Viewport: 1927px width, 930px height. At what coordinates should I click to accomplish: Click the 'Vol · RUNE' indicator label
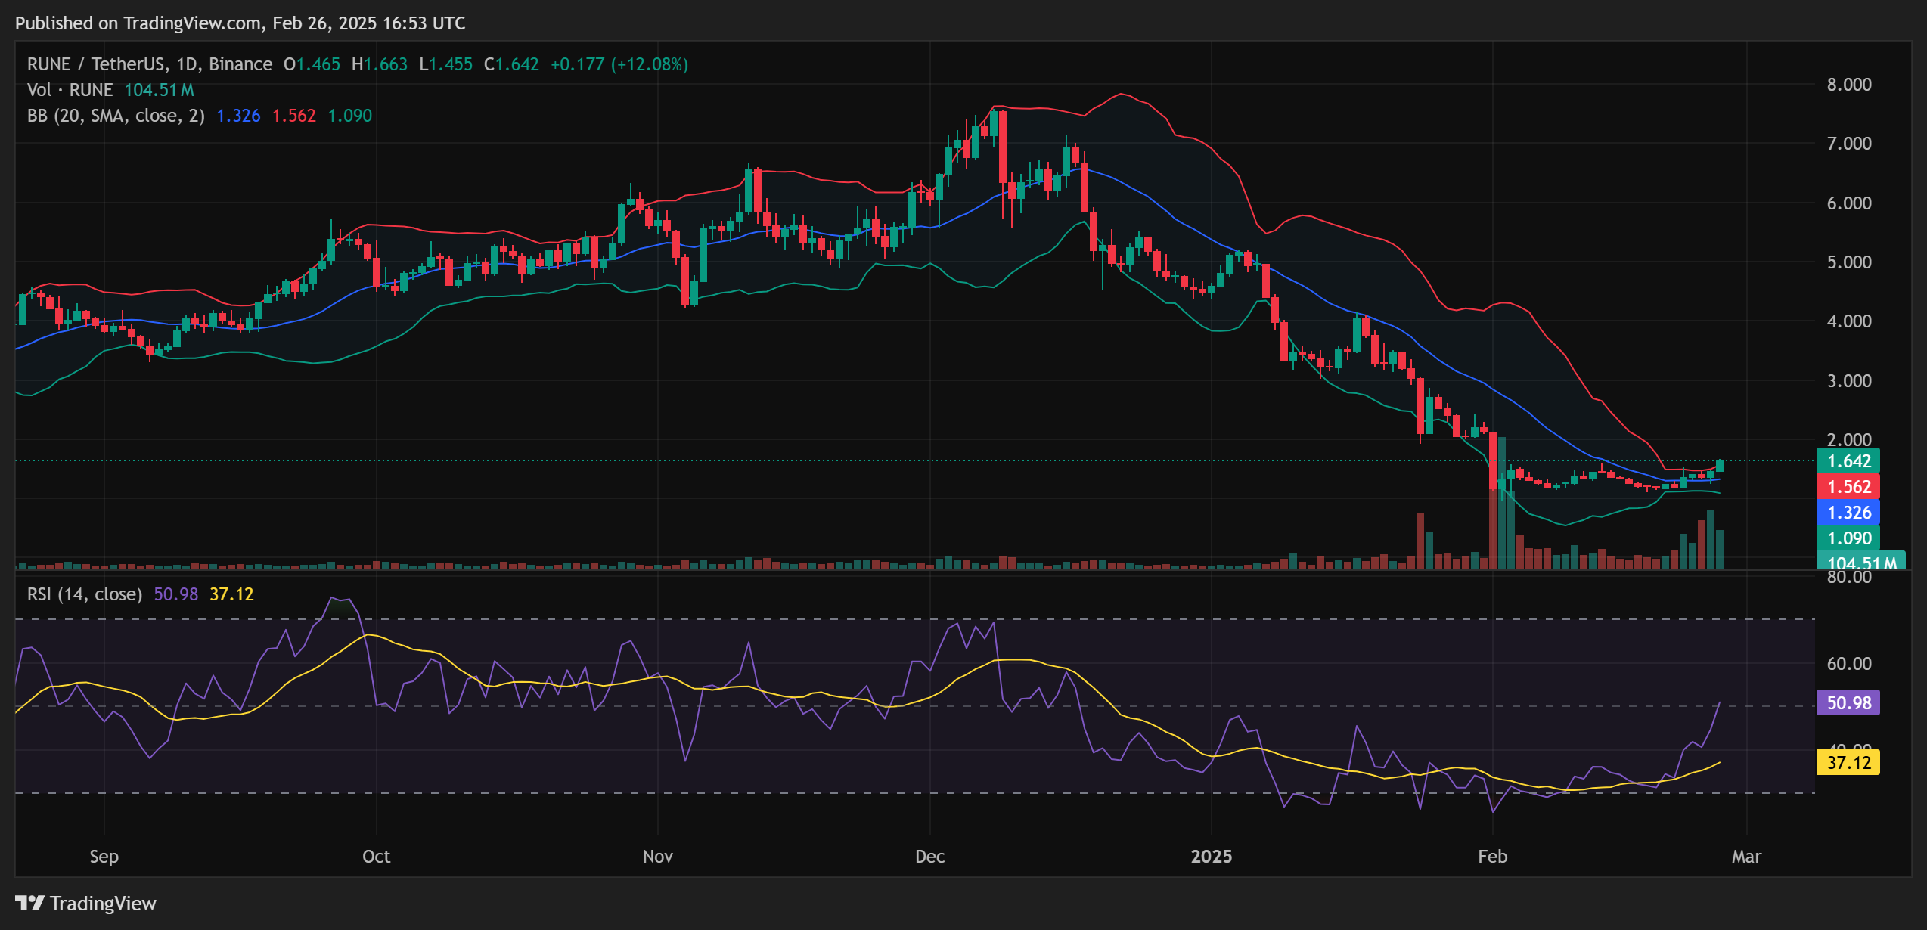[70, 90]
